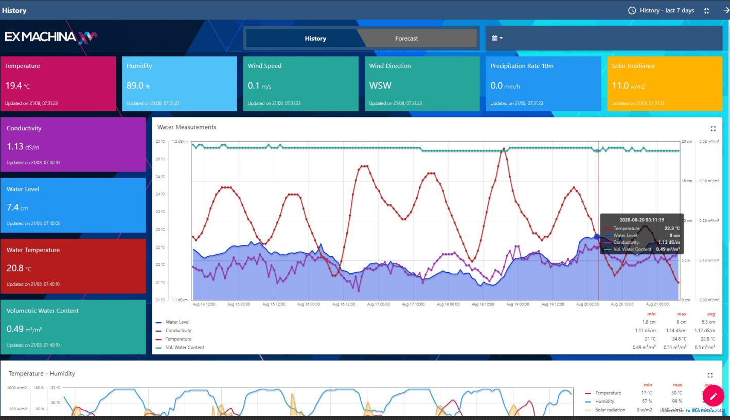The image size is (730, 420).
Task: Toggle Water Level series in chart legend
Action: point(177,322)
